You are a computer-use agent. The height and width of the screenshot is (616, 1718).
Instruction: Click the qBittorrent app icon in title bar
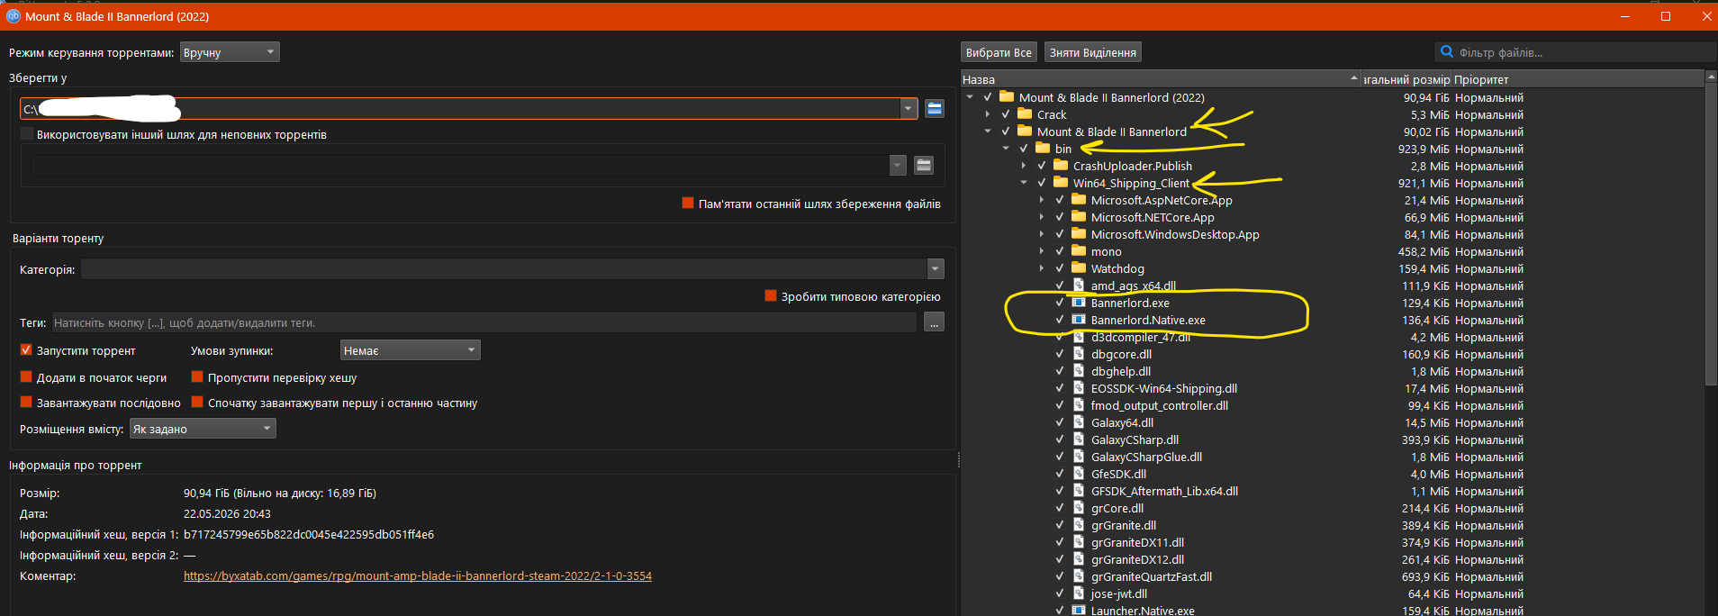click(14, 16)
